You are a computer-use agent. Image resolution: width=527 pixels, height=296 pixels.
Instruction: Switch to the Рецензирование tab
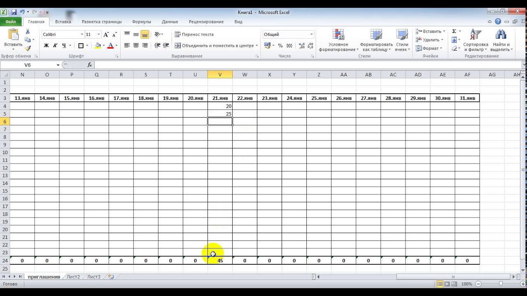point(206,21)
